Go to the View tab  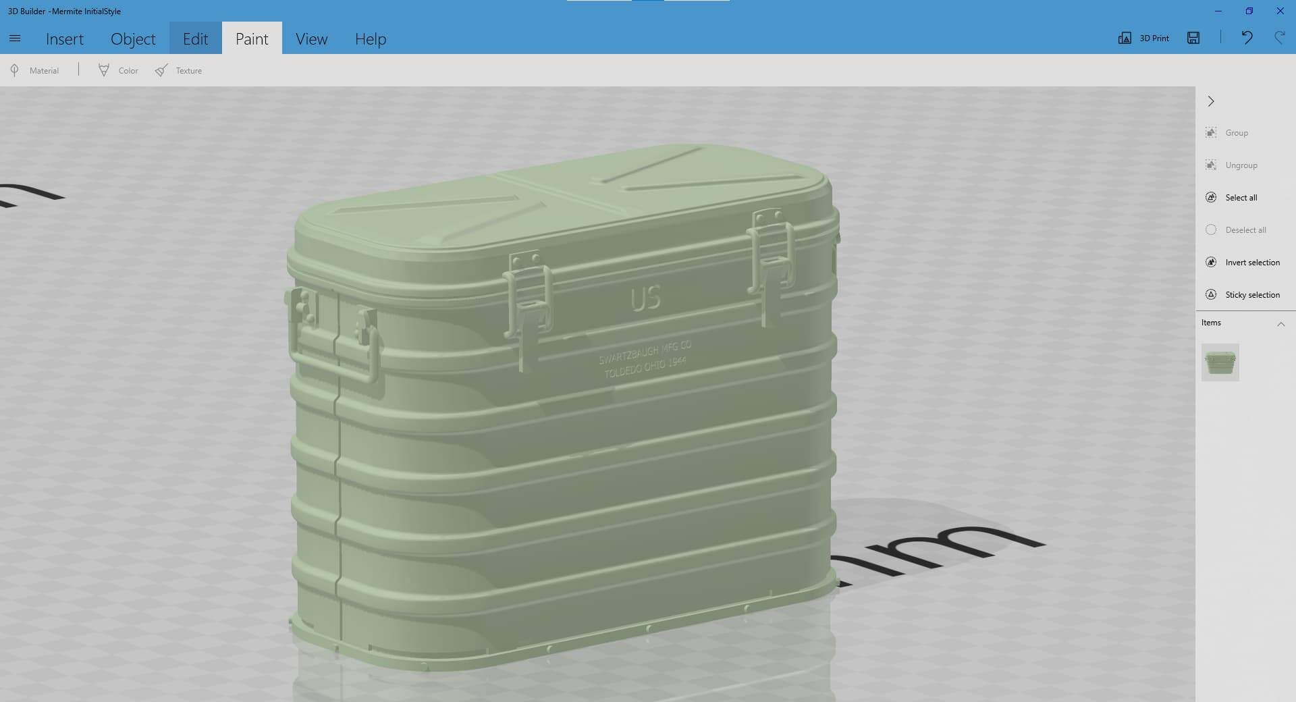pyautogui.click(x=311, y=39)
